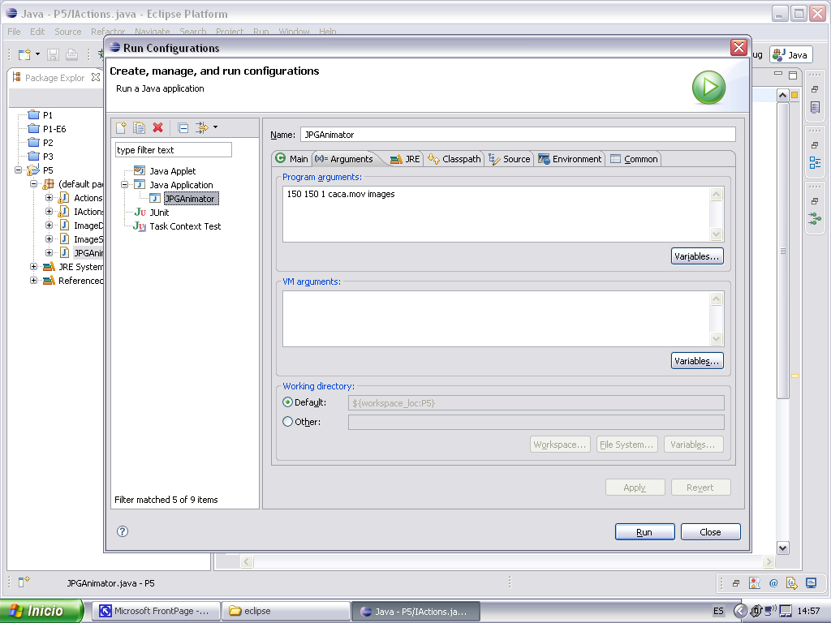Open Inicio start menu
Screen dimensions: 831x623
(41, 611)
